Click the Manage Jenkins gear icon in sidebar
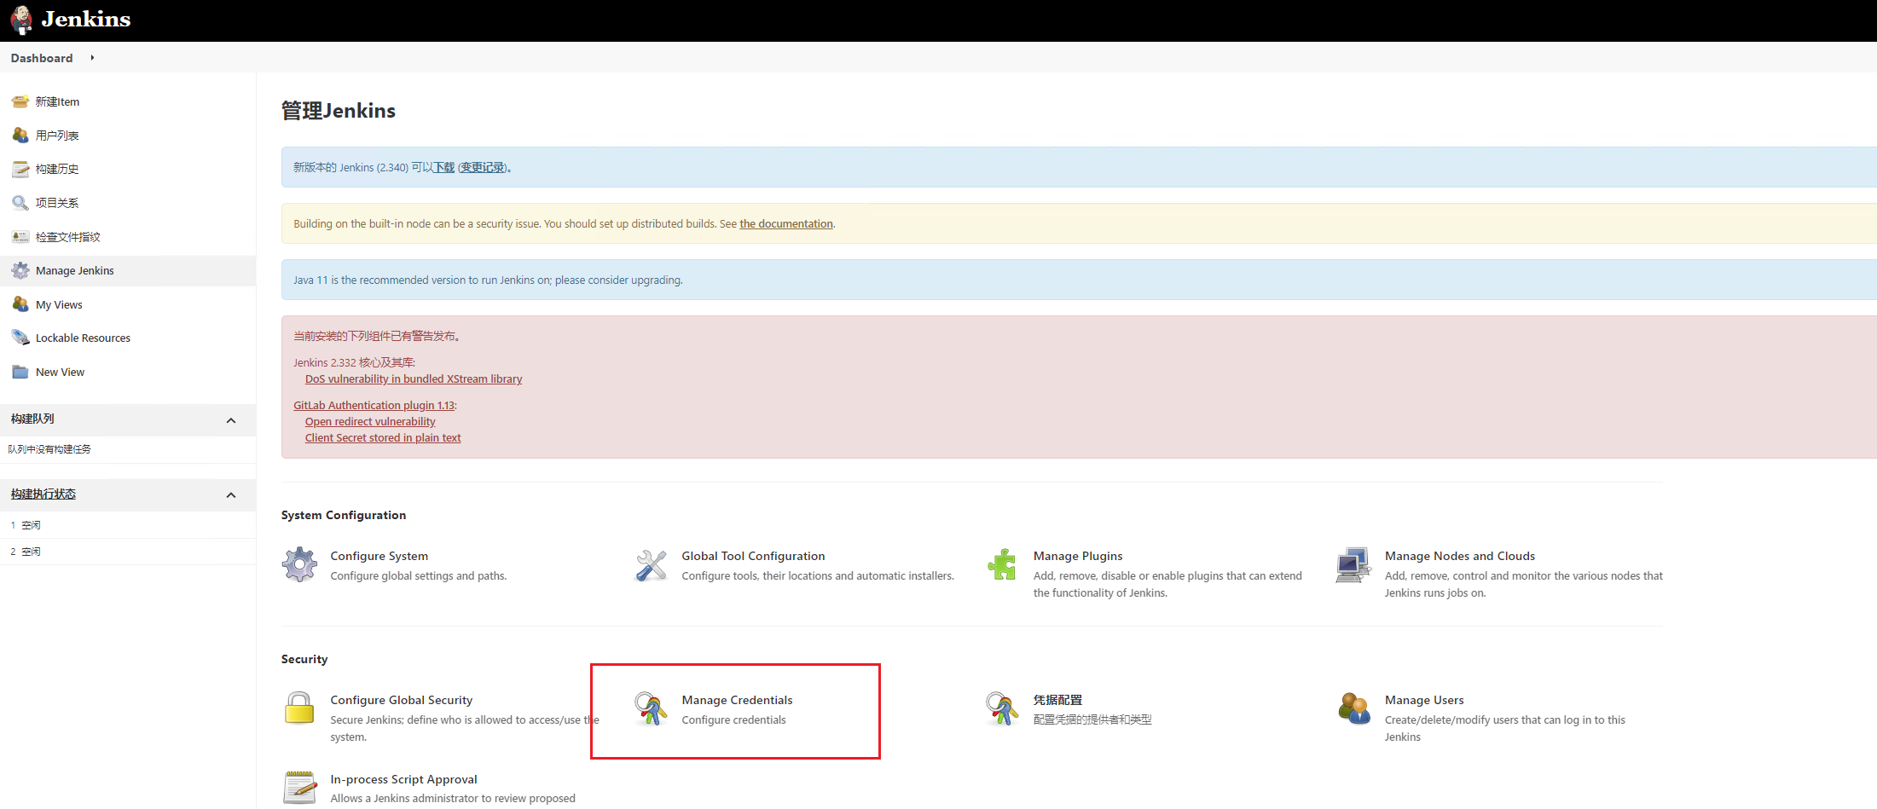 pyautogui.click(x=20, y=270)
